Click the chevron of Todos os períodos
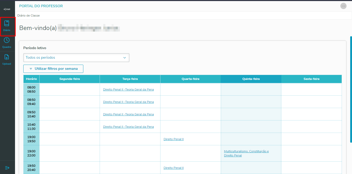The width and height of the screenshot is (352, 174). click(x=124, y=58)
